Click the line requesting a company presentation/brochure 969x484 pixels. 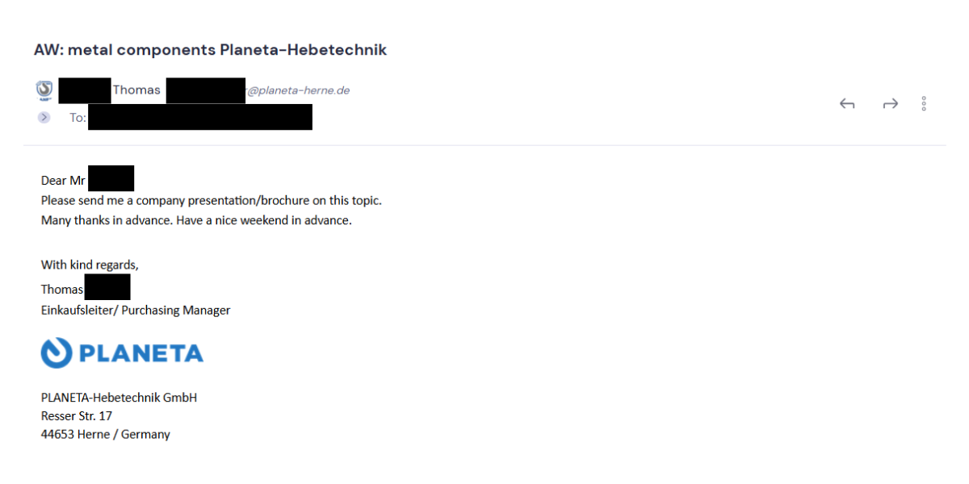pyautogui.click(x=212, y=200)
